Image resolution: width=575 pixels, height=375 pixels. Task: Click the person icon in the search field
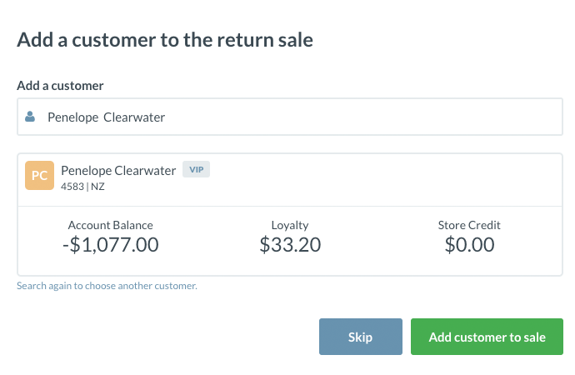click(30, 117)
